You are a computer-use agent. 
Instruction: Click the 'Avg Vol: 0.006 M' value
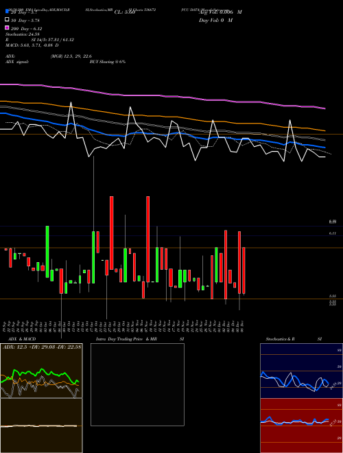point(220,12)
